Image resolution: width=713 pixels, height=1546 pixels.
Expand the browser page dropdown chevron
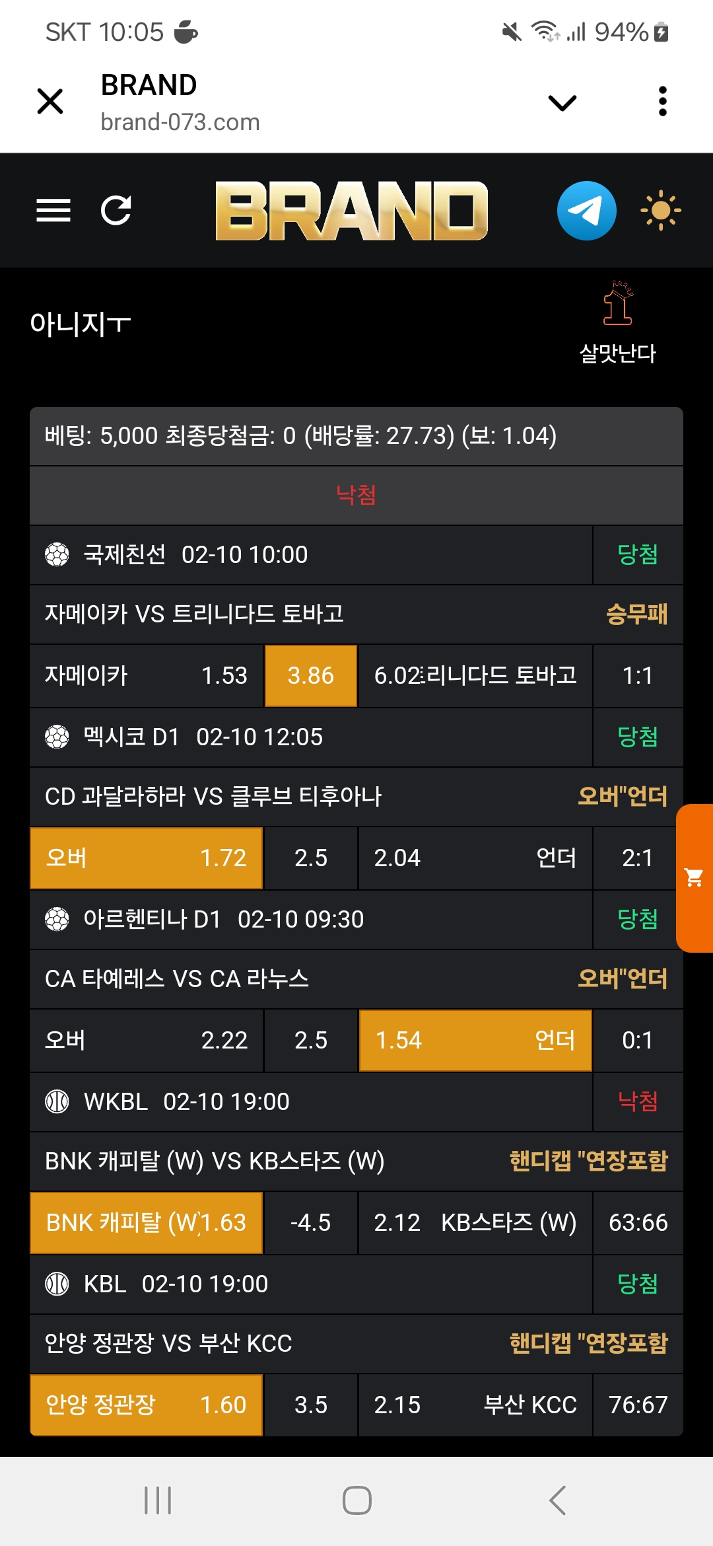[x=562, y=102]
